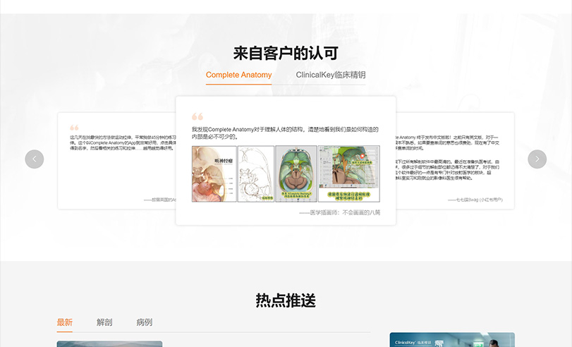The width and height of the screenshot is (572, 347).
Task: Switch to the ClinicalKey临床精钥 tab
Action: 331,75
